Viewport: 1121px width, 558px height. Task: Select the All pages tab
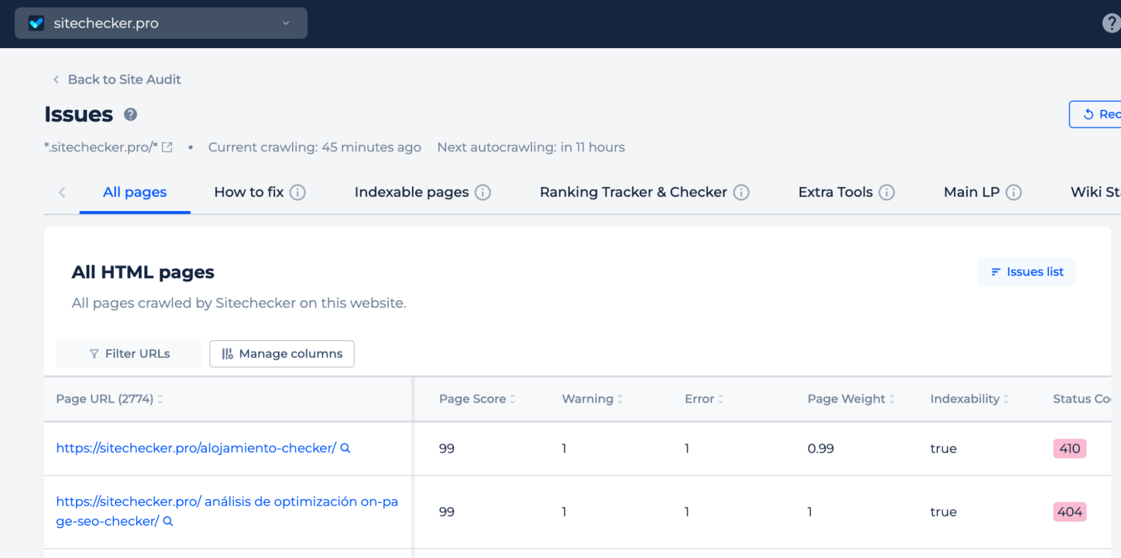click(x=135, y=192)
